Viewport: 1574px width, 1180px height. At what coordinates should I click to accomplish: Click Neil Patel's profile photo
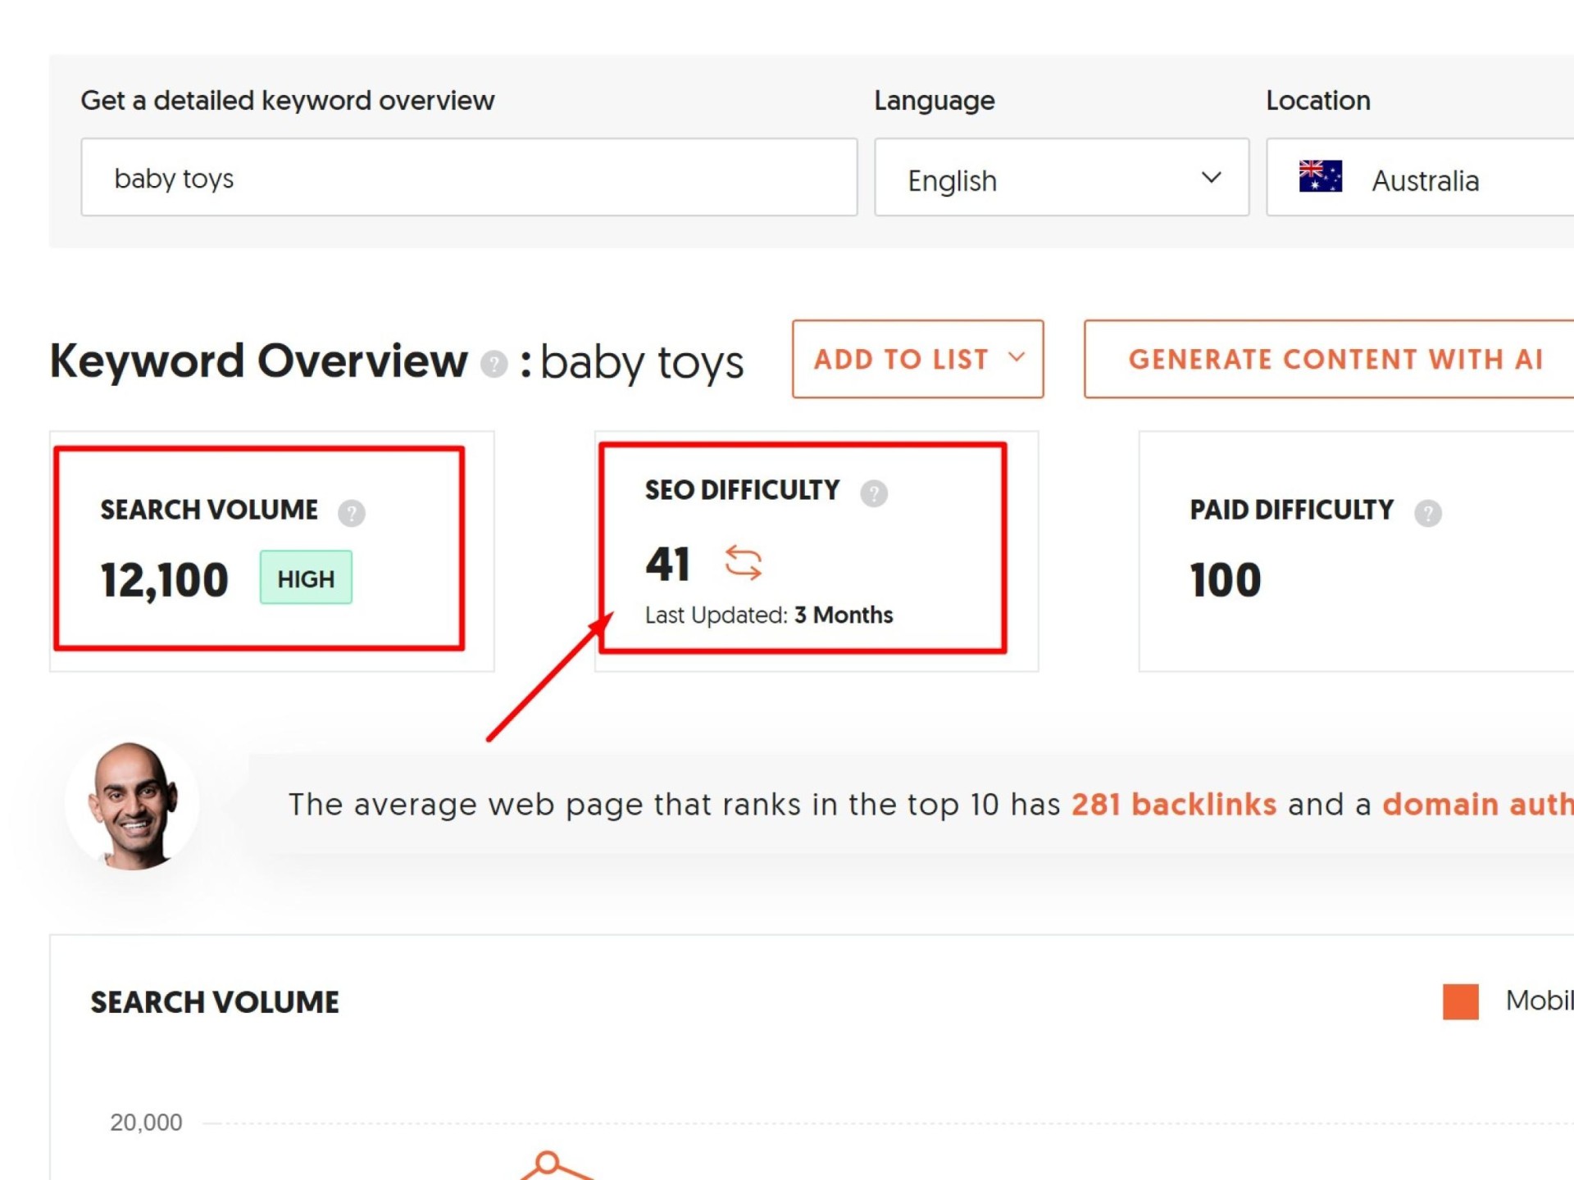(x=133, y=805)
